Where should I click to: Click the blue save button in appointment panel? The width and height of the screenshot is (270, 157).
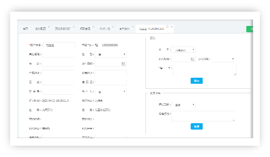pyautogui.click(x=196, y=80)
